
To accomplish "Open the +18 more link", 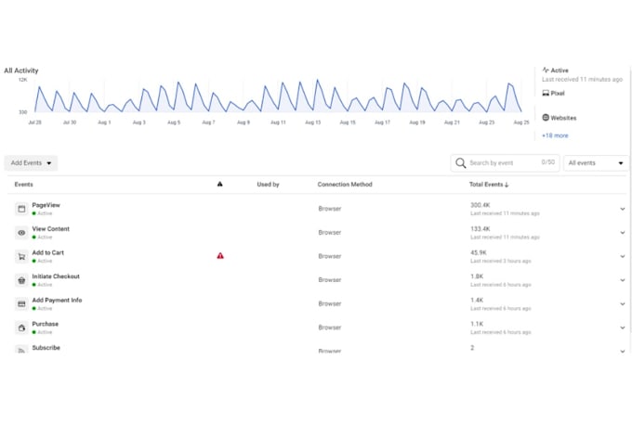I will coord(555,135).
